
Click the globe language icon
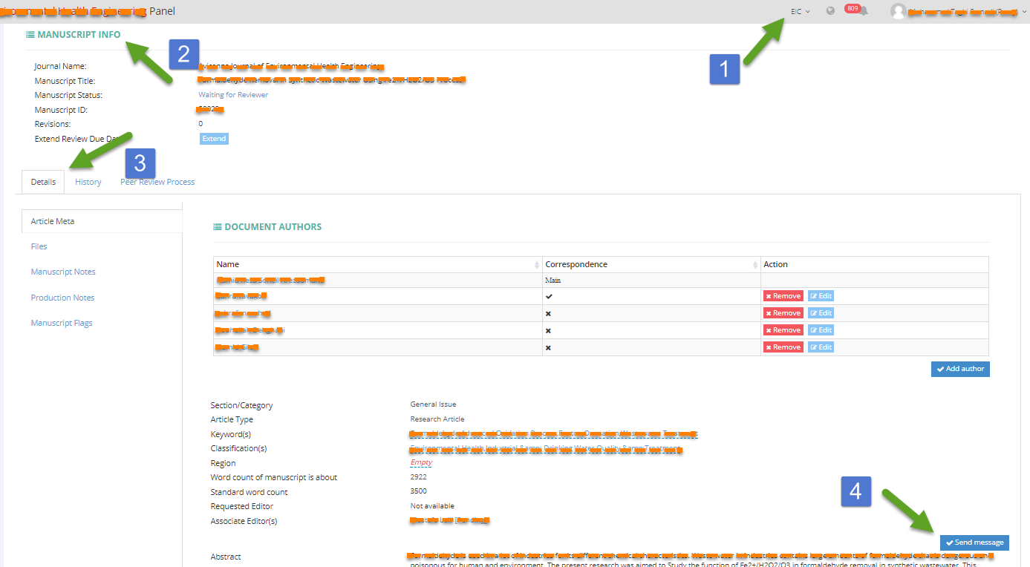pos(830,11)
